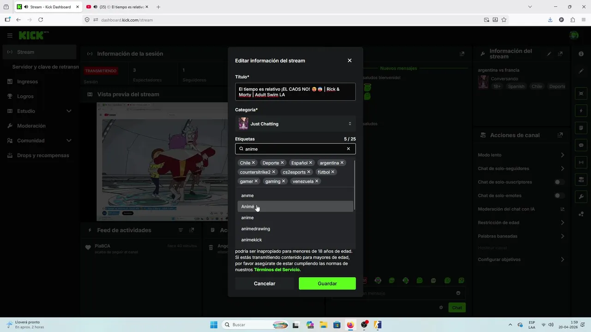Expand the Estudio sidebar menu
The height and width of the screenshot is (332, 591).
[39, 111]
